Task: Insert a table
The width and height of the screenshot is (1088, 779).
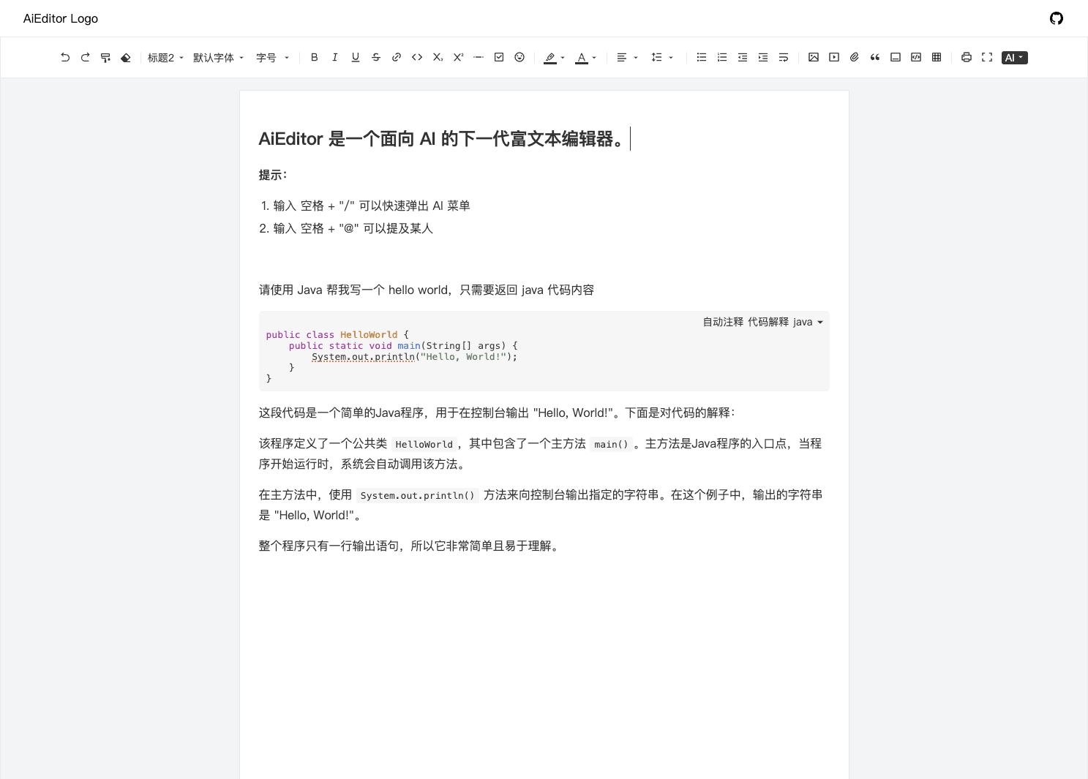Action: tap(937, 57)
